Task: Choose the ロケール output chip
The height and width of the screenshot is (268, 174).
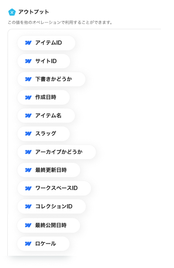Action: [x=43, y=244]
